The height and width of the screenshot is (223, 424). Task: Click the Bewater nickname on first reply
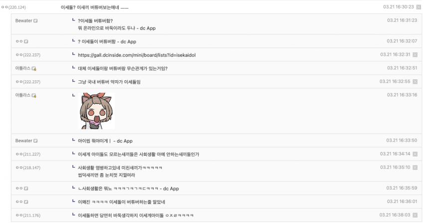(x=24, y=21)
